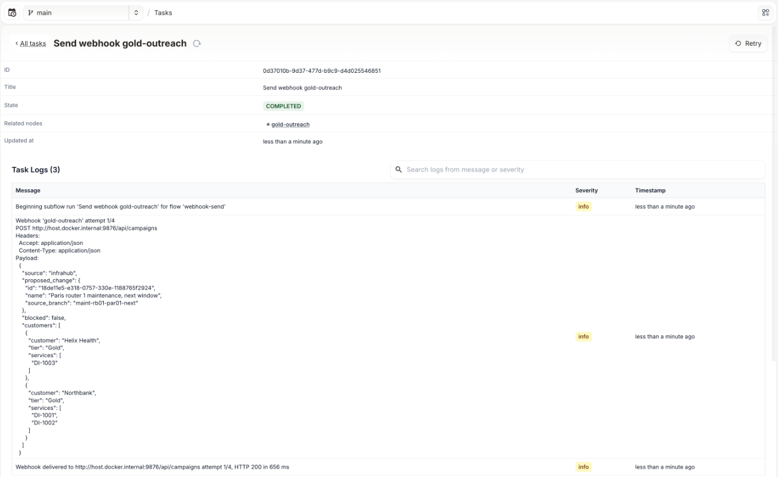
Task: Click info badge on webhook payload row
Action: [x=583, y=337]
